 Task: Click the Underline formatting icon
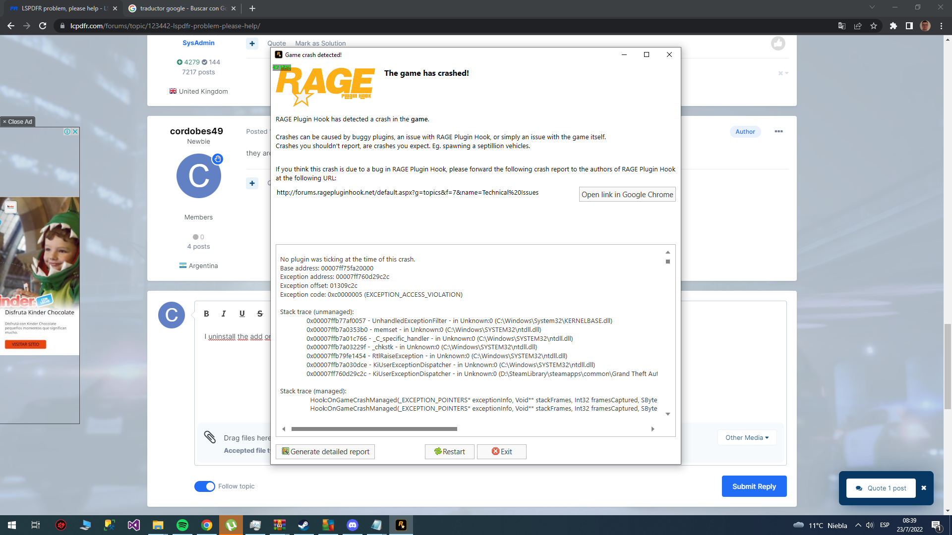pyautogui.click(x=242, y=314)
